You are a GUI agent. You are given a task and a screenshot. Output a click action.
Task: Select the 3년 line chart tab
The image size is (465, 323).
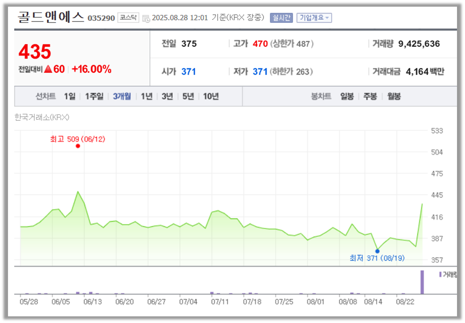pyautogui.click(x=167, y=96)
